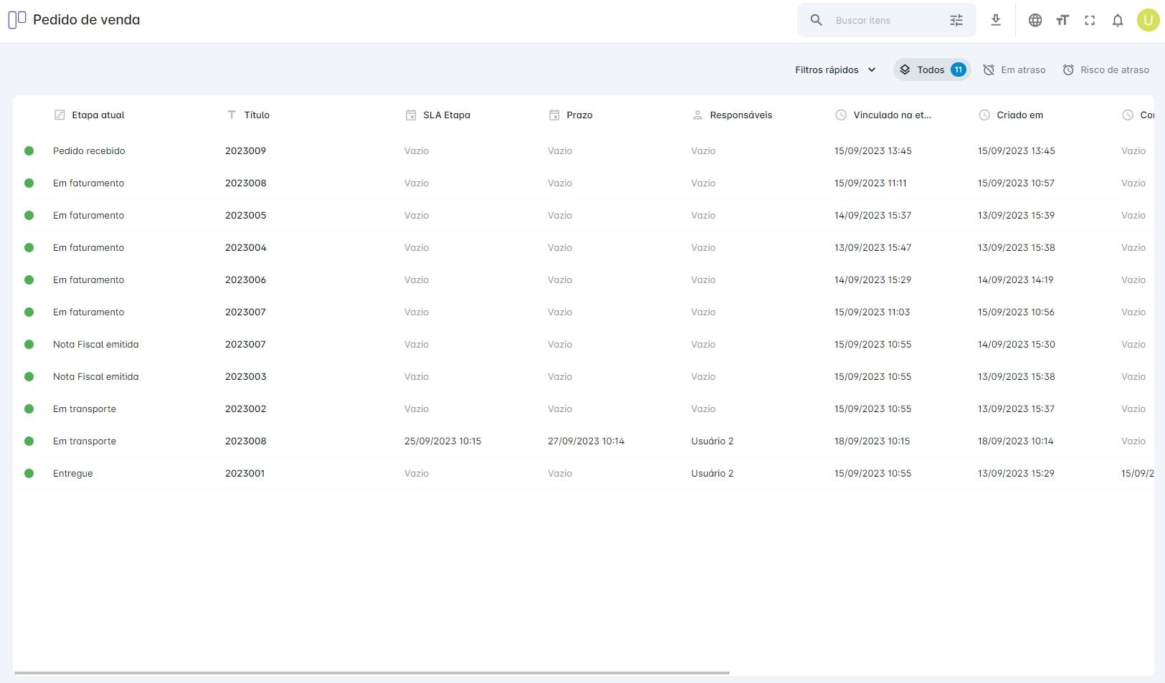Click created date 14/09/2023 14:19

(1015, 280)
